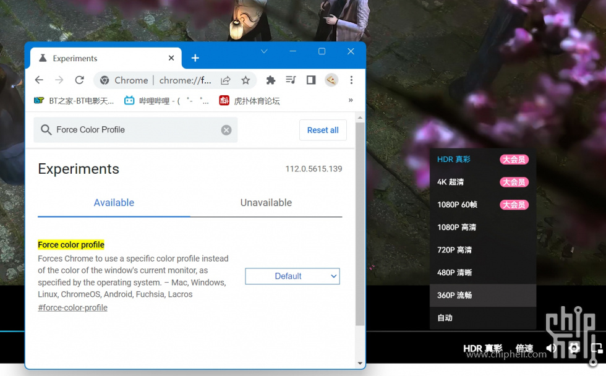Select HDR 真彩 quality in the video menu
Image resolution: width=606 pixels, height=376 pixels.
tap(483, 159)
